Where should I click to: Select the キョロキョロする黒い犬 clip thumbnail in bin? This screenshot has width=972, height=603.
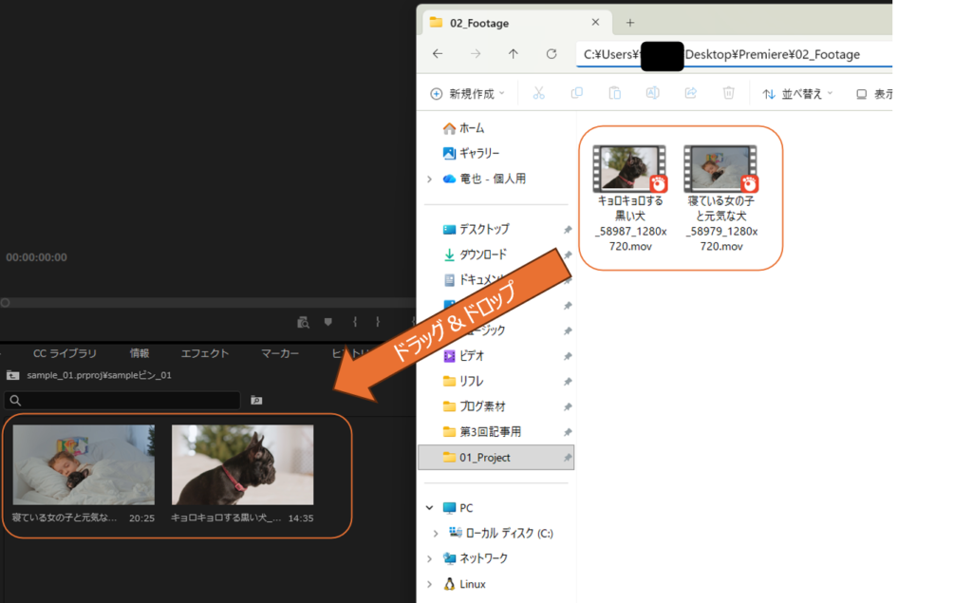242,464
